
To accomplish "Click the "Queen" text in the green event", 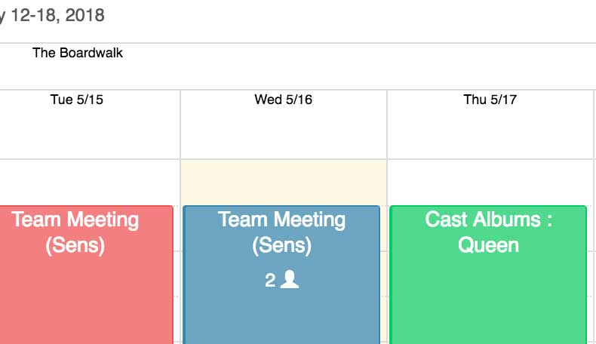I will (488, 245).
